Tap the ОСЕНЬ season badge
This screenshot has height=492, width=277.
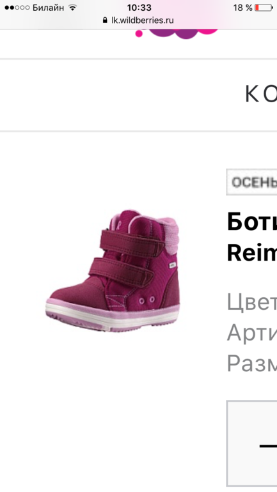tap(251, 182)
